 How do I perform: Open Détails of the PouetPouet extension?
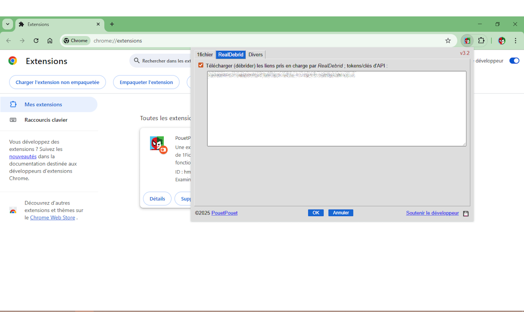pyautogui.click(x=157, y=198)
